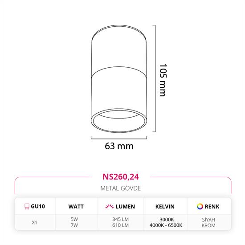Click the WATT column header
The height and width of the screenshot is (245, 245).
pos(76,207)
